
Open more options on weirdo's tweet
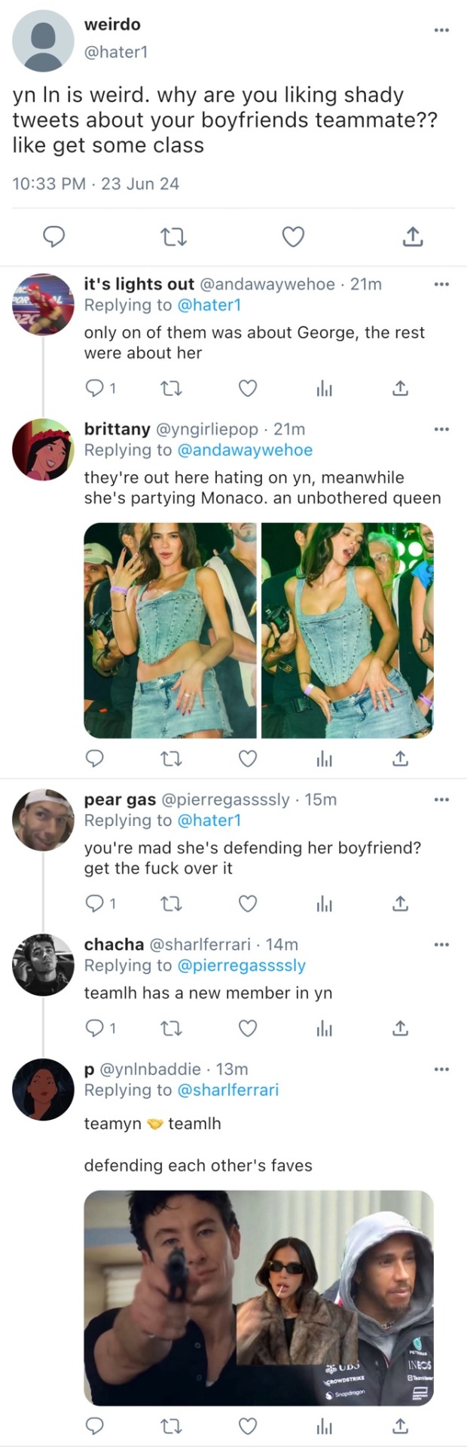(441, 30)
